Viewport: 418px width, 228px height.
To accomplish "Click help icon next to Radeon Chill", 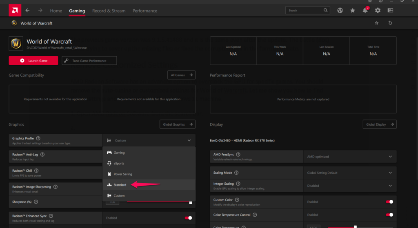I will 36,170.
